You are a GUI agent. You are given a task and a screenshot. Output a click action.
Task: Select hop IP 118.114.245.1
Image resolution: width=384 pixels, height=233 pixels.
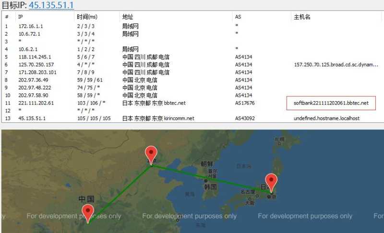tap(35, 57)
